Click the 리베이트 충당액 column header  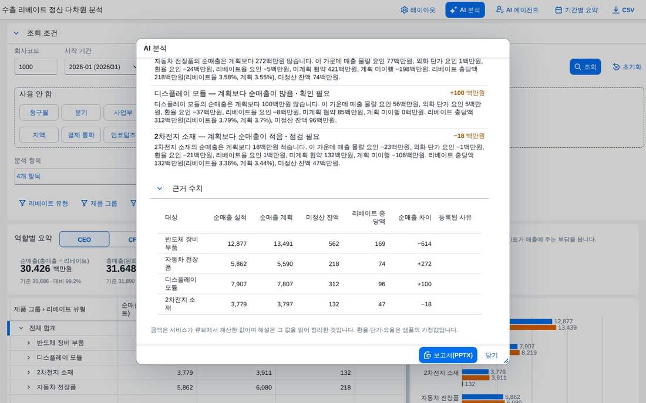click(368, 218)
